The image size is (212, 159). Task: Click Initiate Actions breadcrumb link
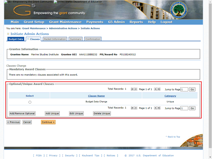click(x=90, y=28)
